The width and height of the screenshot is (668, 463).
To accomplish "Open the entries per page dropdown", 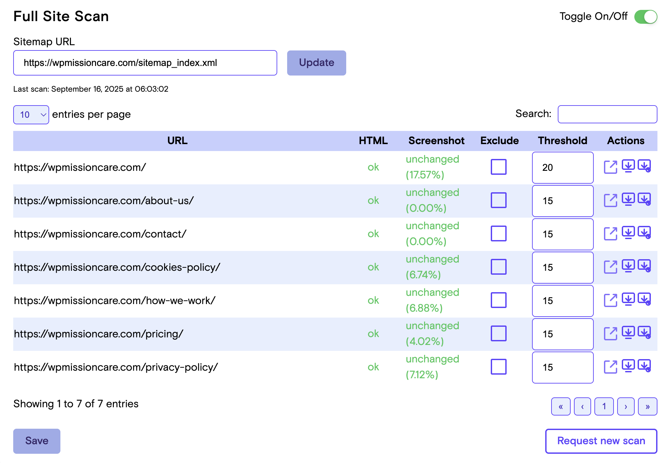I will pos(31,114).
